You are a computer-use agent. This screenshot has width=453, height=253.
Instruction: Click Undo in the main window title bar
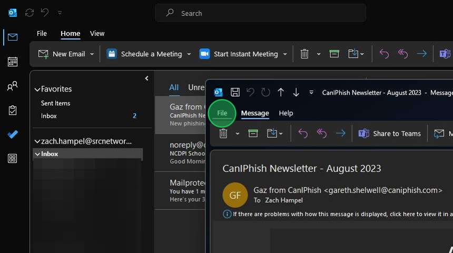tap(45, 13)
